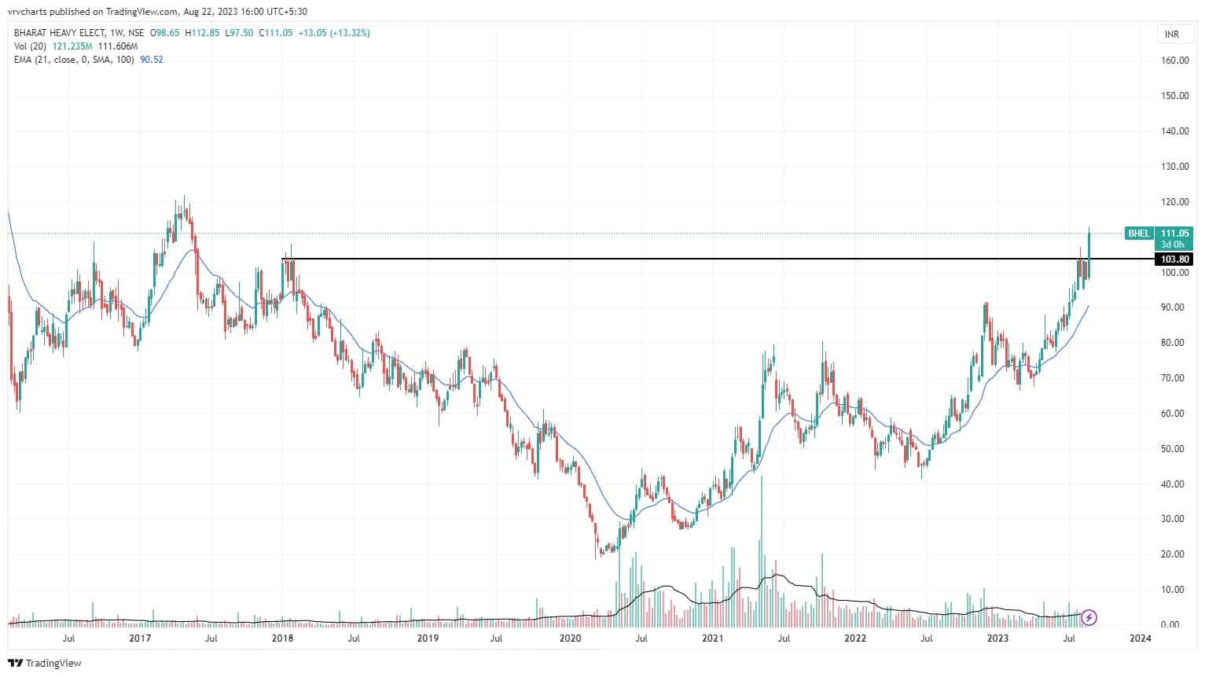The height and width of the screenshot is (677, 1205).
Task: Click the 2017 label on time axis
Action: pyautogui.click(x=140, y=638)
